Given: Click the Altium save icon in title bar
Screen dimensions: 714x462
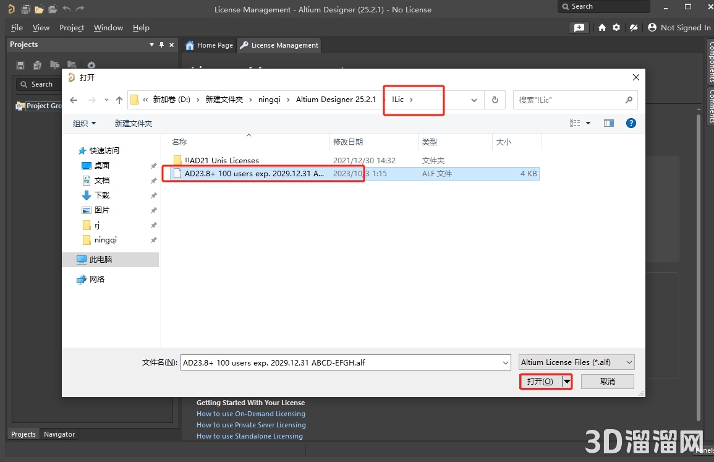Looking at the screenshot, I should (25, 9).
